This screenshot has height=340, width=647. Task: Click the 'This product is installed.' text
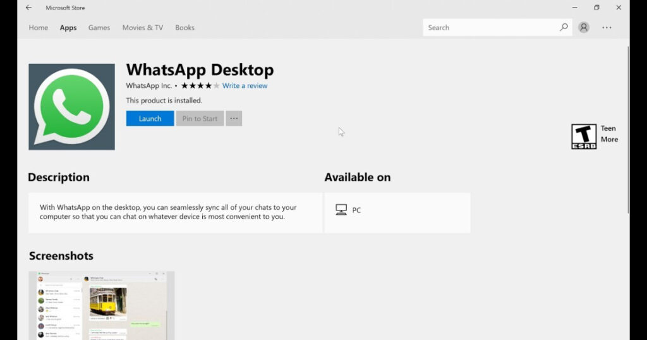point(164,100)
